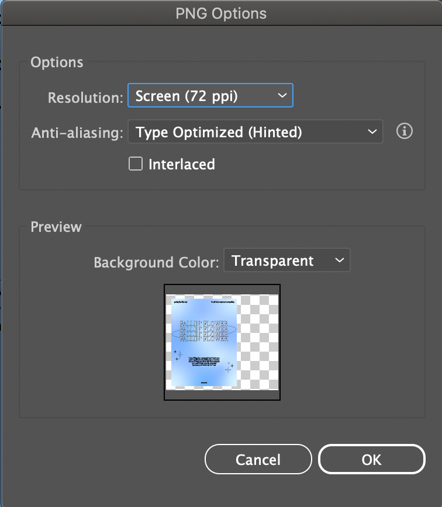The width and height of the screenshot is (442, 507).
Task: Confirm PNG options with OK
Action: (x=371, y=460)
